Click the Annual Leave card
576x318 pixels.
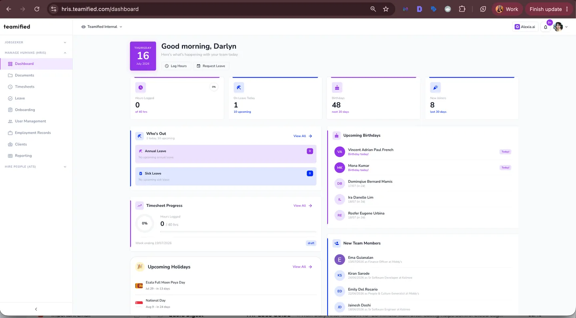[x=226, y=154]
